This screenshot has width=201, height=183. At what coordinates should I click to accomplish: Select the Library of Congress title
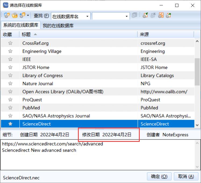tap(42, 76)
